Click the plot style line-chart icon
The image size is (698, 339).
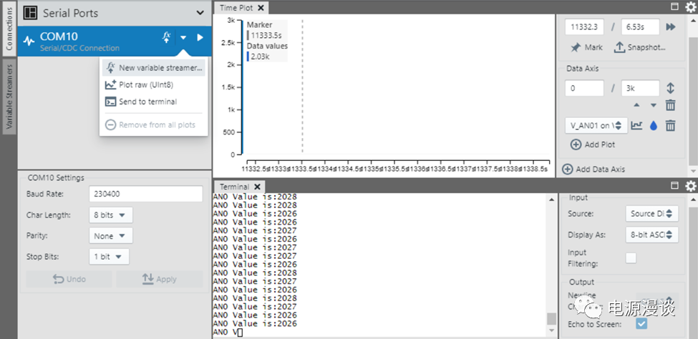tap(636, 126)
